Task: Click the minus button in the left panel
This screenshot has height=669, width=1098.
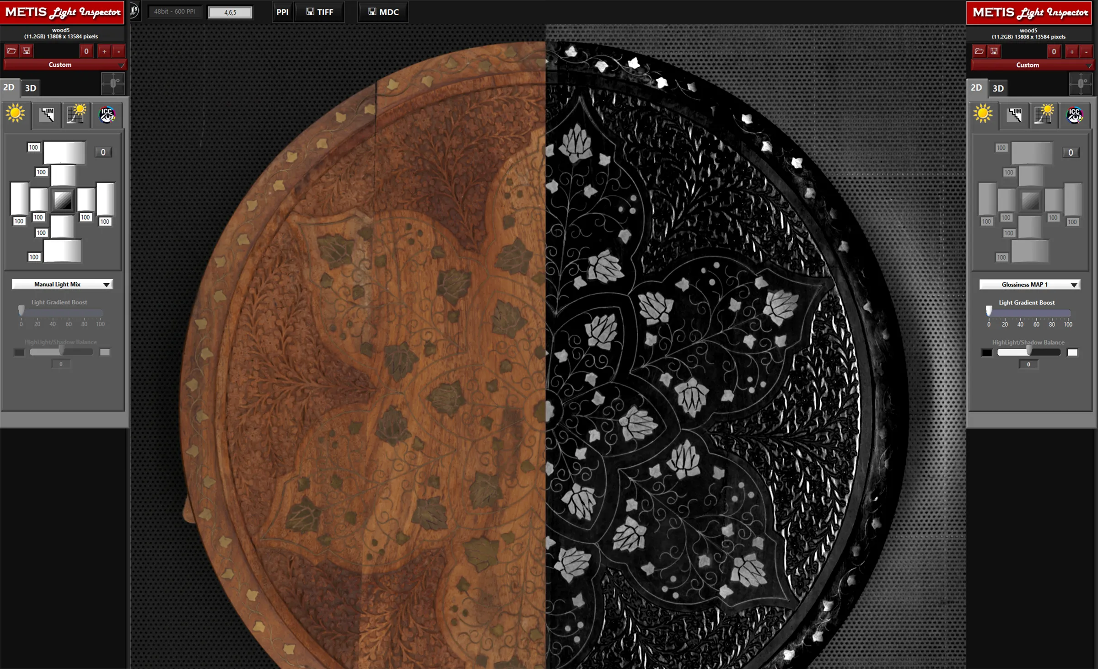Action: (x=118, y=51)
